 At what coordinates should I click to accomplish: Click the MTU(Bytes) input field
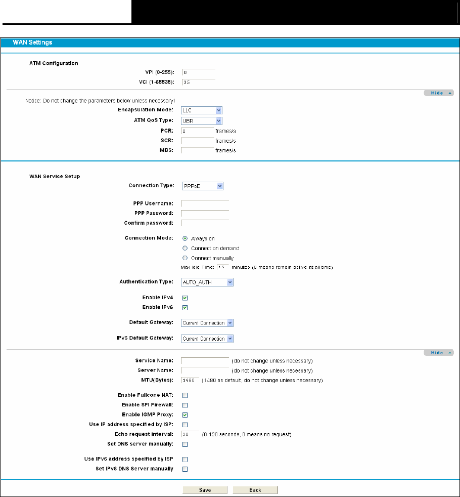[x=190, y=380]
